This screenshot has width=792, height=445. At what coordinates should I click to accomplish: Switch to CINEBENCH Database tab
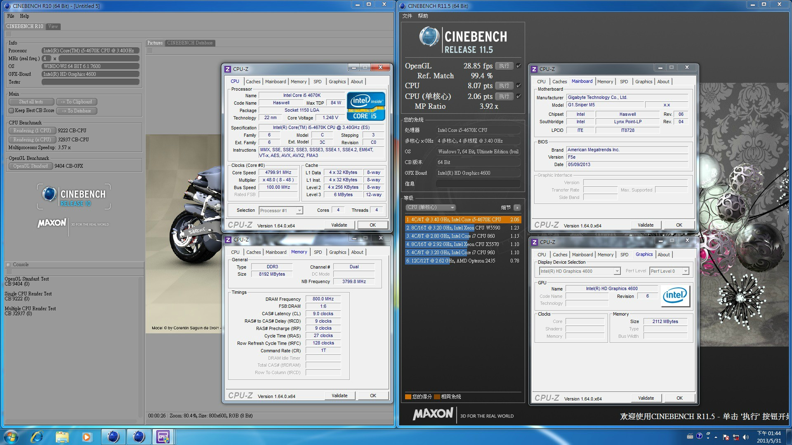pos(190,43)
